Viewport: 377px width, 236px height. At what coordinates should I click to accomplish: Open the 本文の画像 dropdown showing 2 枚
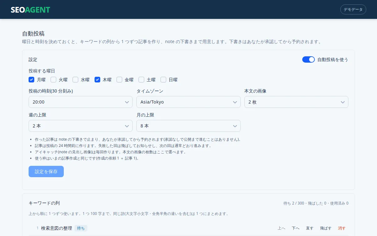point(296,102)
